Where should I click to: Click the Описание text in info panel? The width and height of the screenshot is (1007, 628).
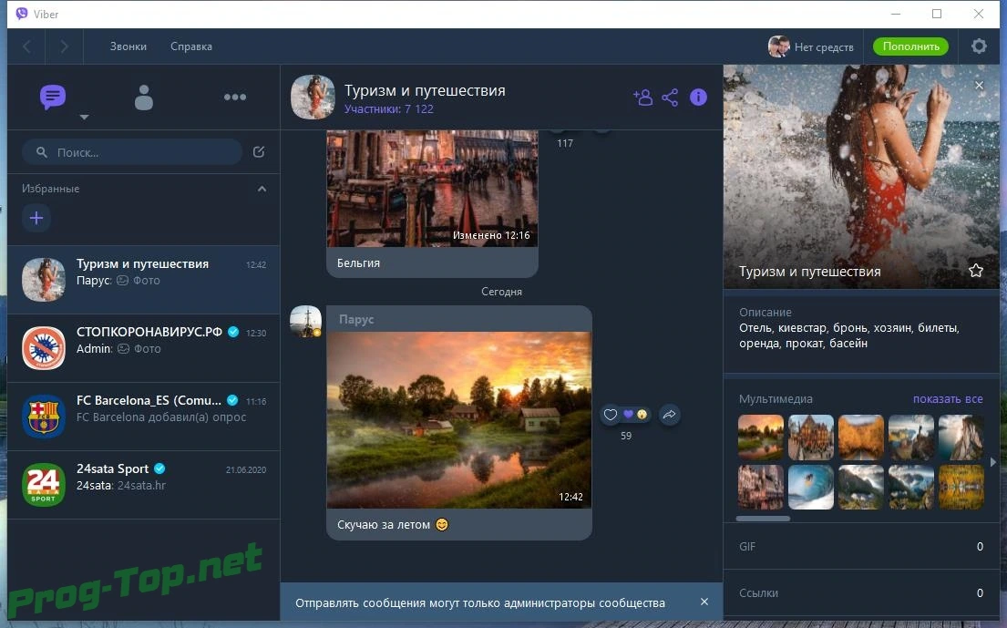[x=849, y=335]
